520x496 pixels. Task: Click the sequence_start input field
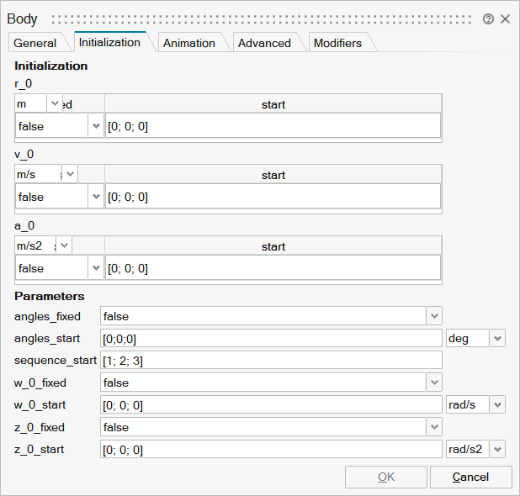click(271, 361)
